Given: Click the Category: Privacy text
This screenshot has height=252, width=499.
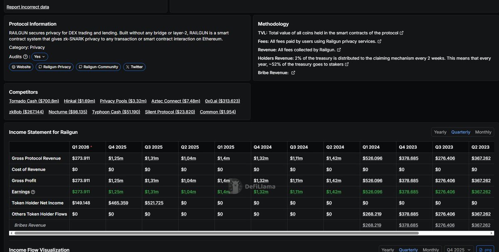Looking at the screenshot, I should pos(27,48).
